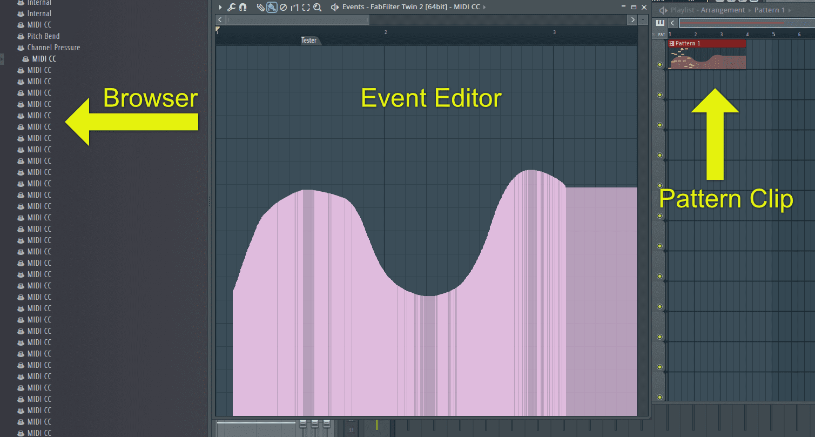
Task: Click the piano performance mode icon in the Playlist
Action: [x=660, y=23]
